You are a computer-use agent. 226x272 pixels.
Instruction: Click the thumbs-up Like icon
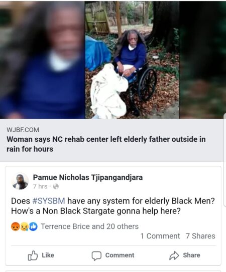coord(33,255)
